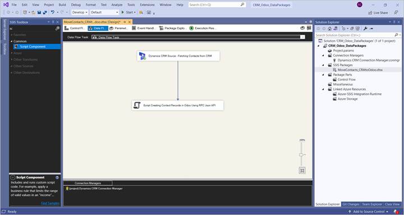Open the Execution Results tab

tap(203, 28)
